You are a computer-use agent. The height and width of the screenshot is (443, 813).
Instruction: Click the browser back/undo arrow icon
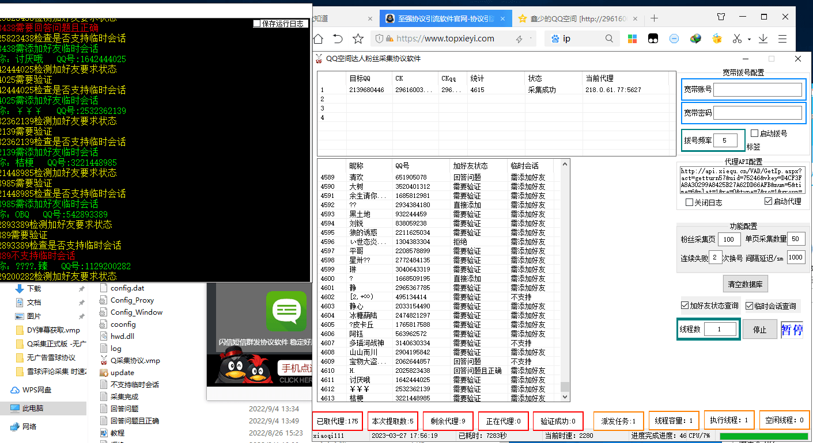[x=338, y=39]
